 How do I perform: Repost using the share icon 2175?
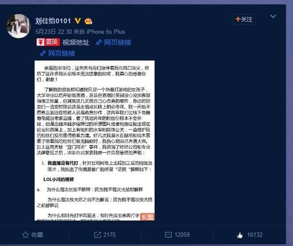click(105, 235)
